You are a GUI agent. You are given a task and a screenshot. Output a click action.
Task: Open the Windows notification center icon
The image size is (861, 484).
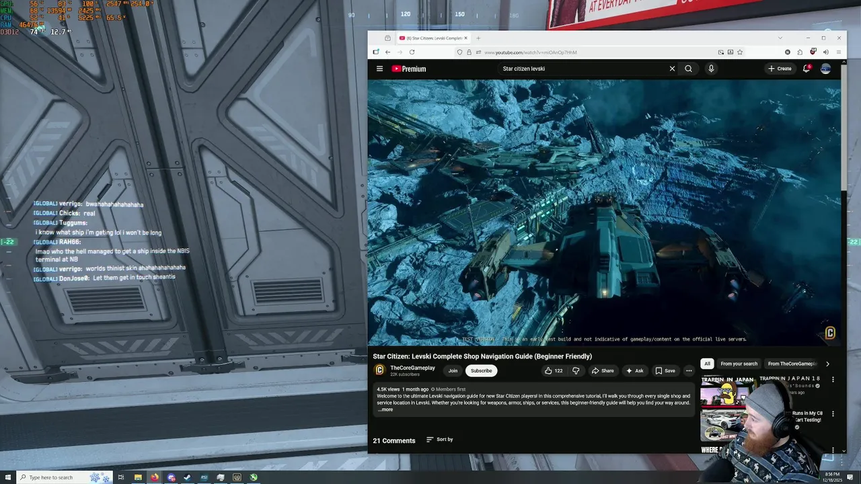[850, 477]
